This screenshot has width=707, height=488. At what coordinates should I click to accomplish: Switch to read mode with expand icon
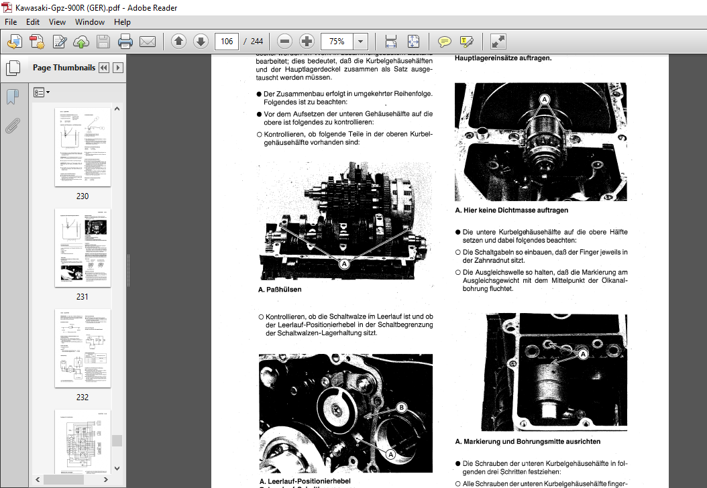pyautogui.click(x=498, y=42)
